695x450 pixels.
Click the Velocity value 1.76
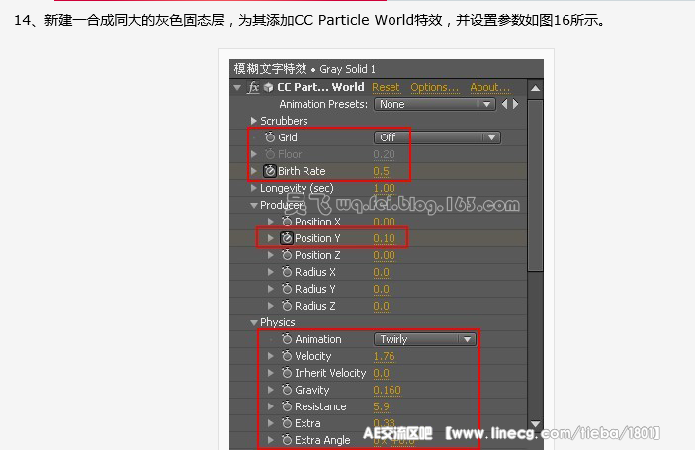384,357
